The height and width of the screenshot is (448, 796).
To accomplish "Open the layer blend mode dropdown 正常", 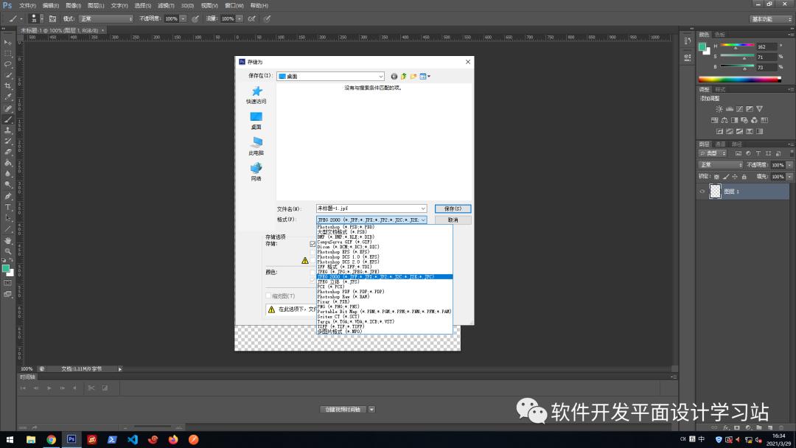I will [719, 164].
